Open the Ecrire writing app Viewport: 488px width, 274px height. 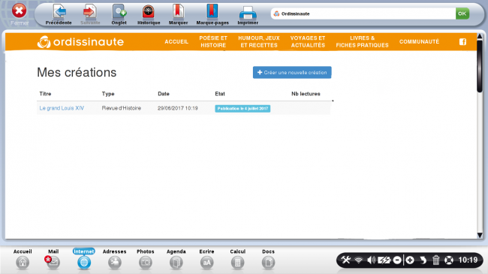click(206, 259)
